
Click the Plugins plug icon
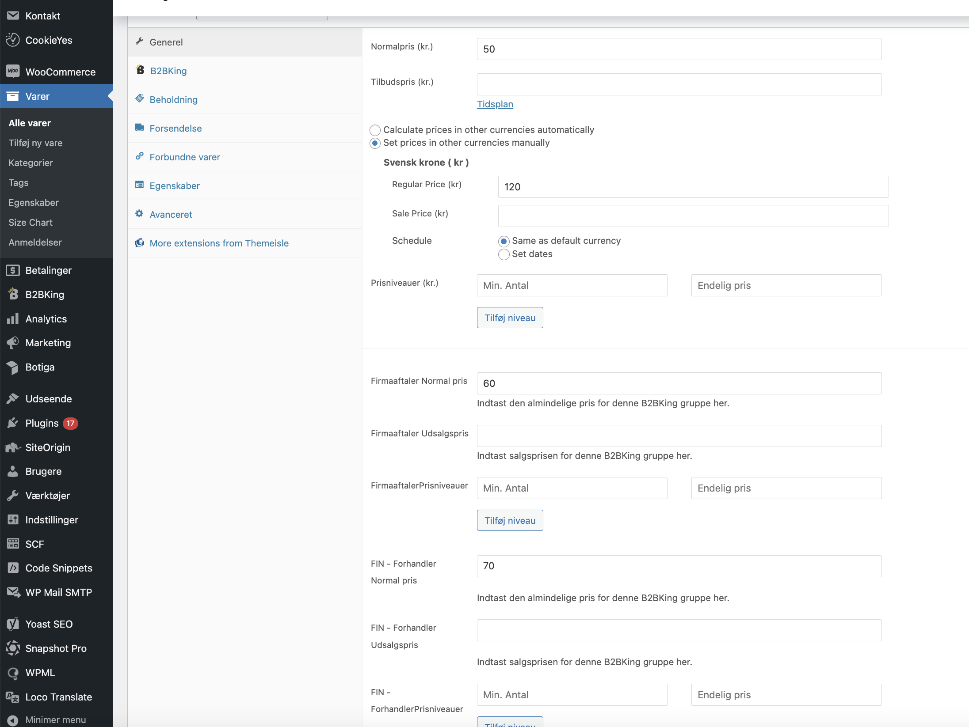tap(13, 423)
